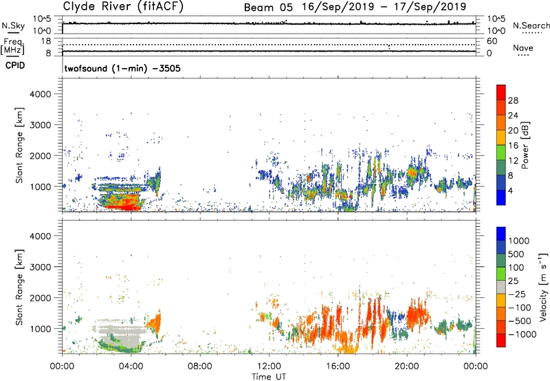Click the "-25" velocity colorbar label

pyautogui.click(x=516, y=294)
